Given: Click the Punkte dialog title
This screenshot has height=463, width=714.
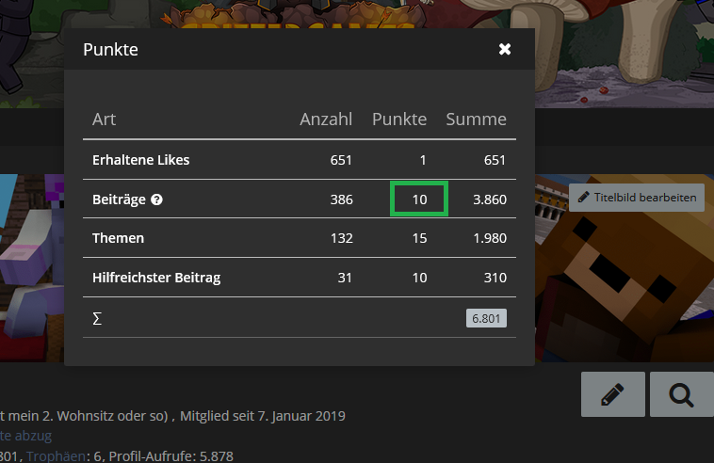Looking at the screenshot, I should pyautogui.click(x=110, y=50).
